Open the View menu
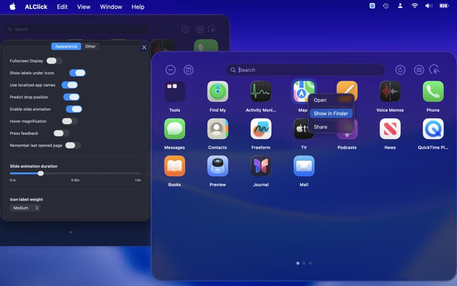Screen dimensions: 457x286 click(83, 7)
